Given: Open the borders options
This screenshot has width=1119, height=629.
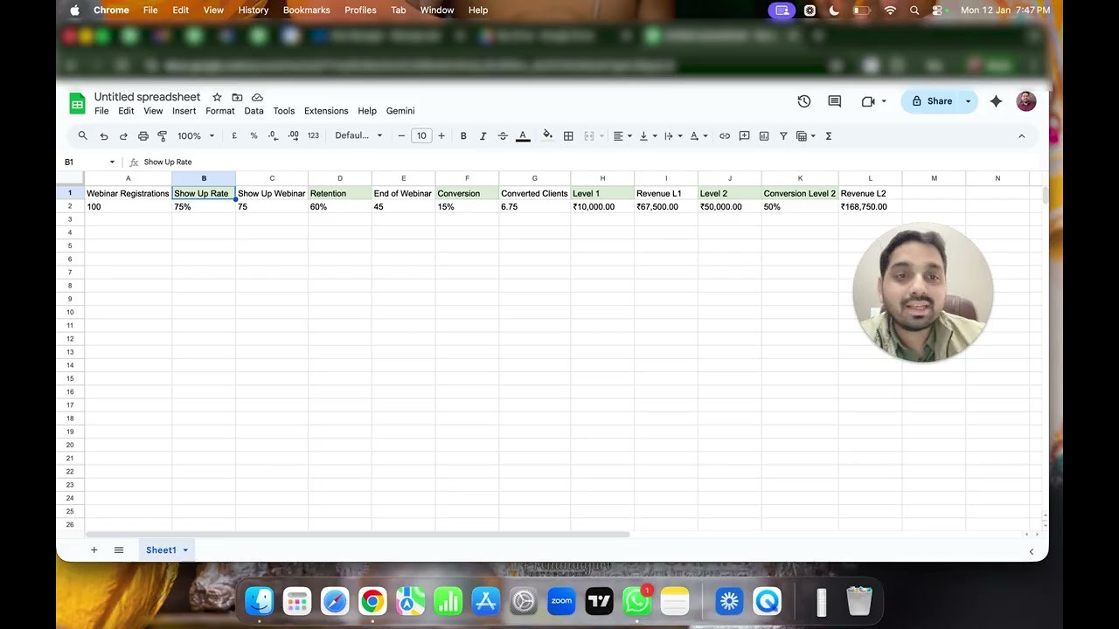Looking at the screenshot, I should coord(568,136).
